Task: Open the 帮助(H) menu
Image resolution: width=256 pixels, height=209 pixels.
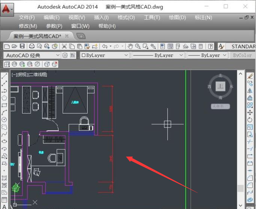Action: pos(107,26)
